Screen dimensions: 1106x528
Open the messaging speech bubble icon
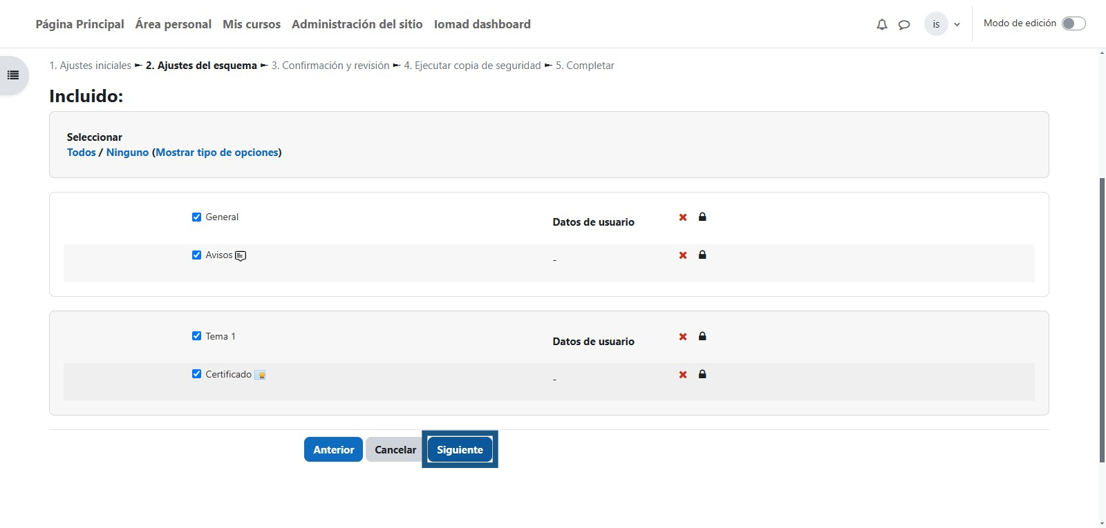point(903,25)
